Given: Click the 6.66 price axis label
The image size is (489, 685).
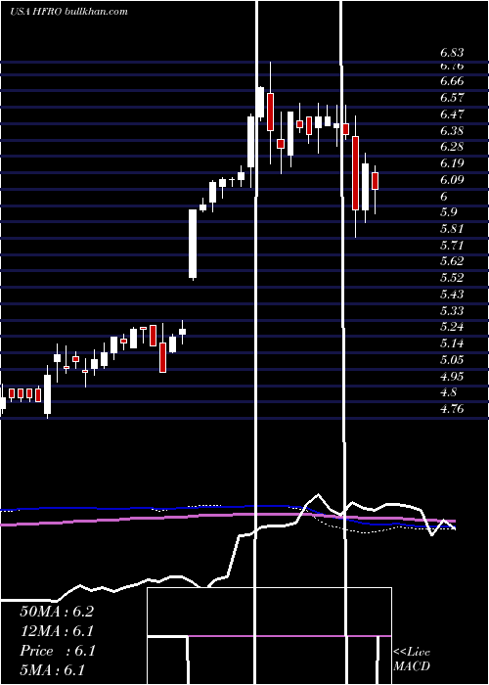Looking at the screenshot, I should pos(452,81).
